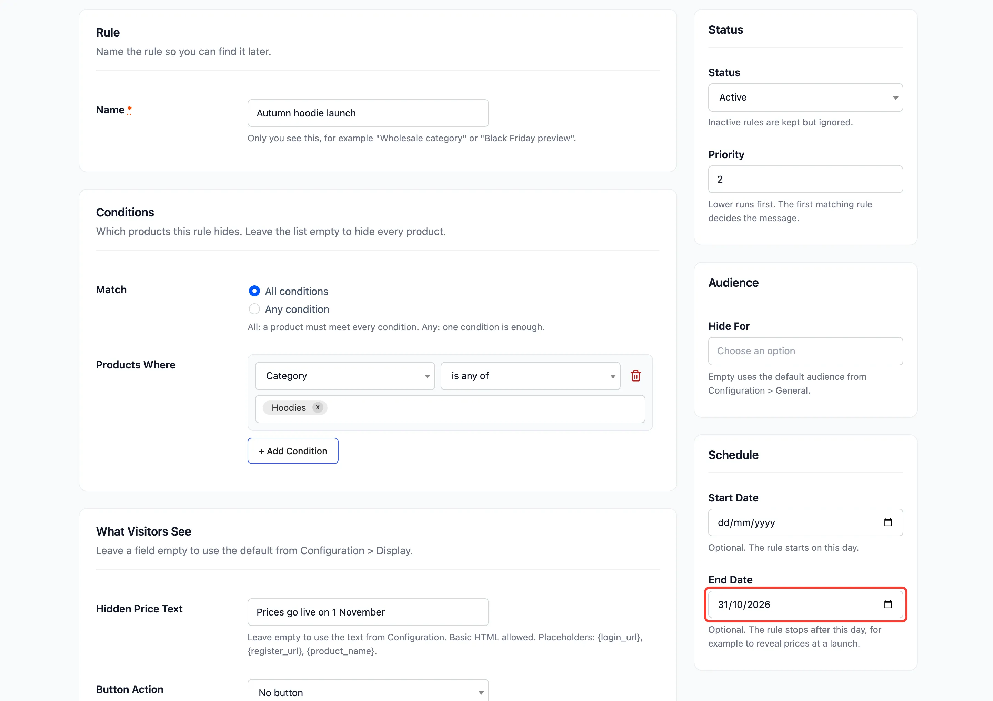Click the Conditions section heading

[x=124, y=212]
